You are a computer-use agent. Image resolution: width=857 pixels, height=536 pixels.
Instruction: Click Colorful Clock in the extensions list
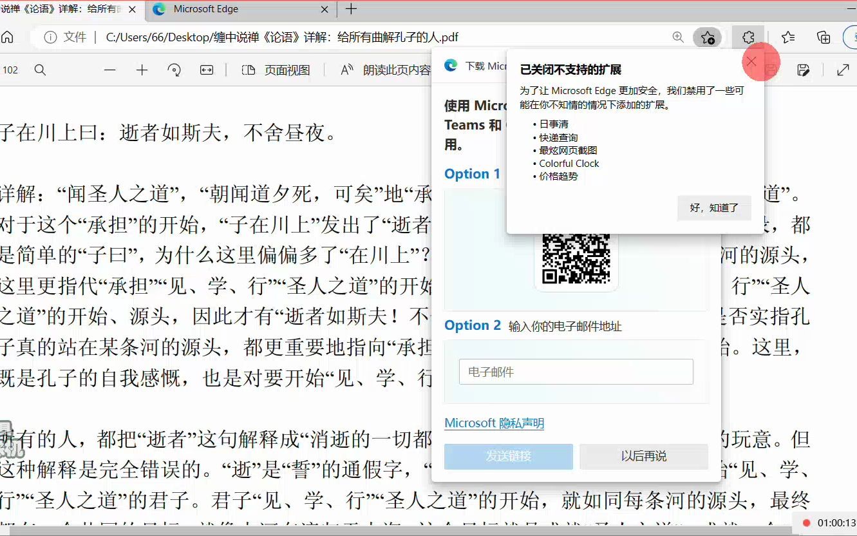(x=569, y=164)
